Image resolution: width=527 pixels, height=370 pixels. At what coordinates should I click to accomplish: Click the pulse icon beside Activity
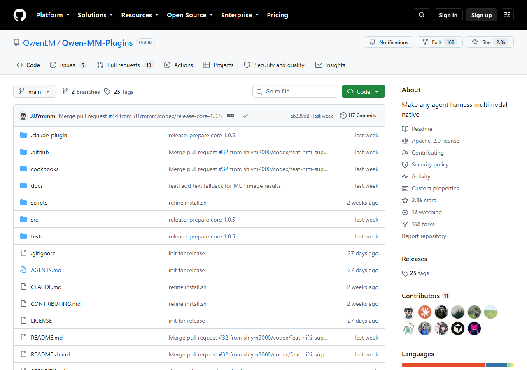[x=405, y=176]
